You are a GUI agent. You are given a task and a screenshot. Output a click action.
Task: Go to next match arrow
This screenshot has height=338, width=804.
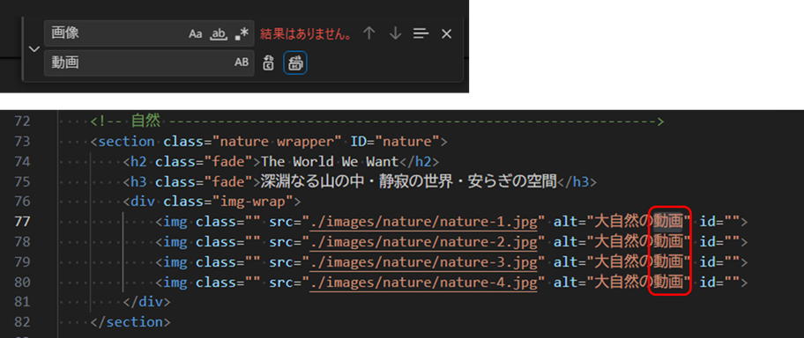(x=395, y=33)
